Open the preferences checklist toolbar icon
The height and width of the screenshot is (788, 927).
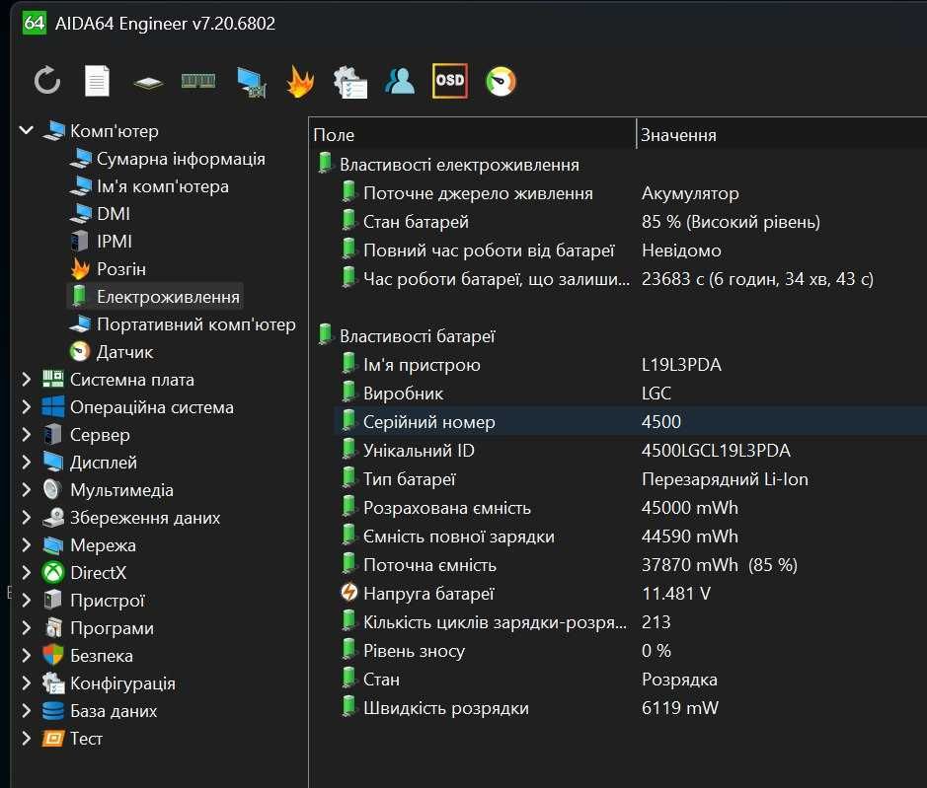tap(350, 82)
